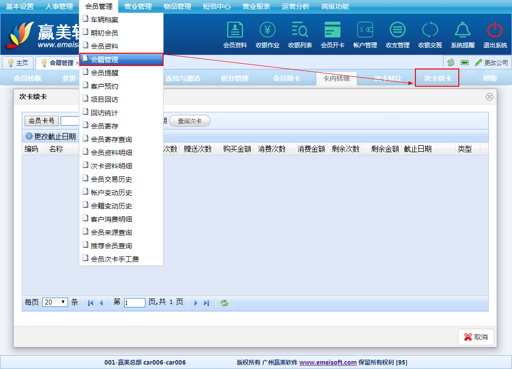Click the 会员开卡 card icon

coord(333,31)
